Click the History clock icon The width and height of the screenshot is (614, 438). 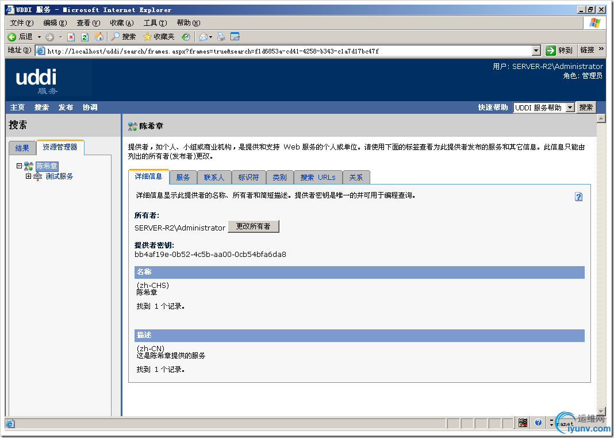[x=186, y=37]
